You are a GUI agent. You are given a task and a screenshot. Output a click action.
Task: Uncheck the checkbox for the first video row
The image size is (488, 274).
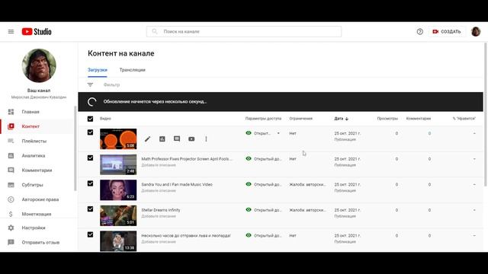pyautogui.click(x=90, y=132)
